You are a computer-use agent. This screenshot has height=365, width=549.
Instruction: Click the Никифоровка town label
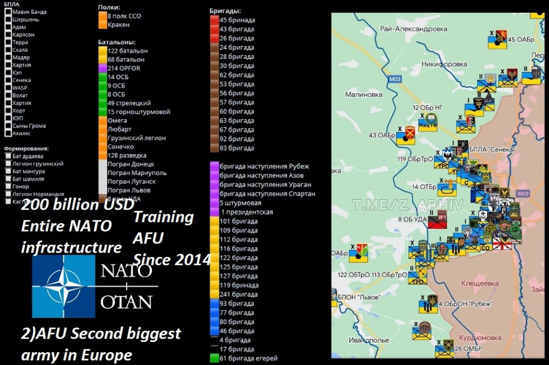tap(444, 64)
